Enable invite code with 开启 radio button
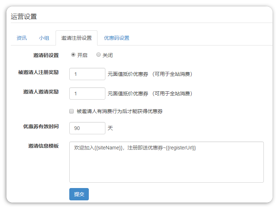Screen dimensions: 279x209 coord(73,55)
